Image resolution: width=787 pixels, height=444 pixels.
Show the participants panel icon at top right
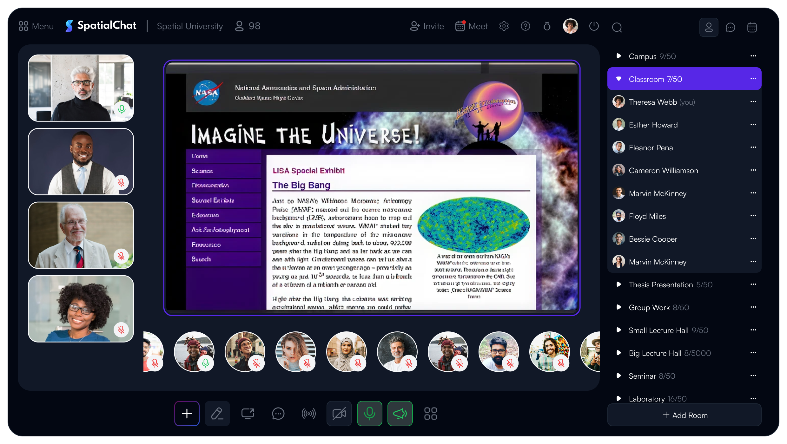coord(709,27)
